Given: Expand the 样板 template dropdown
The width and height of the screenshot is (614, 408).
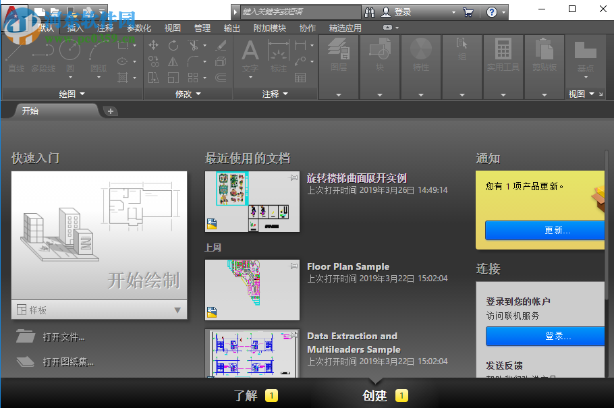Looking at the screenshot, I should pyautogui.click(x=177, y=310).
